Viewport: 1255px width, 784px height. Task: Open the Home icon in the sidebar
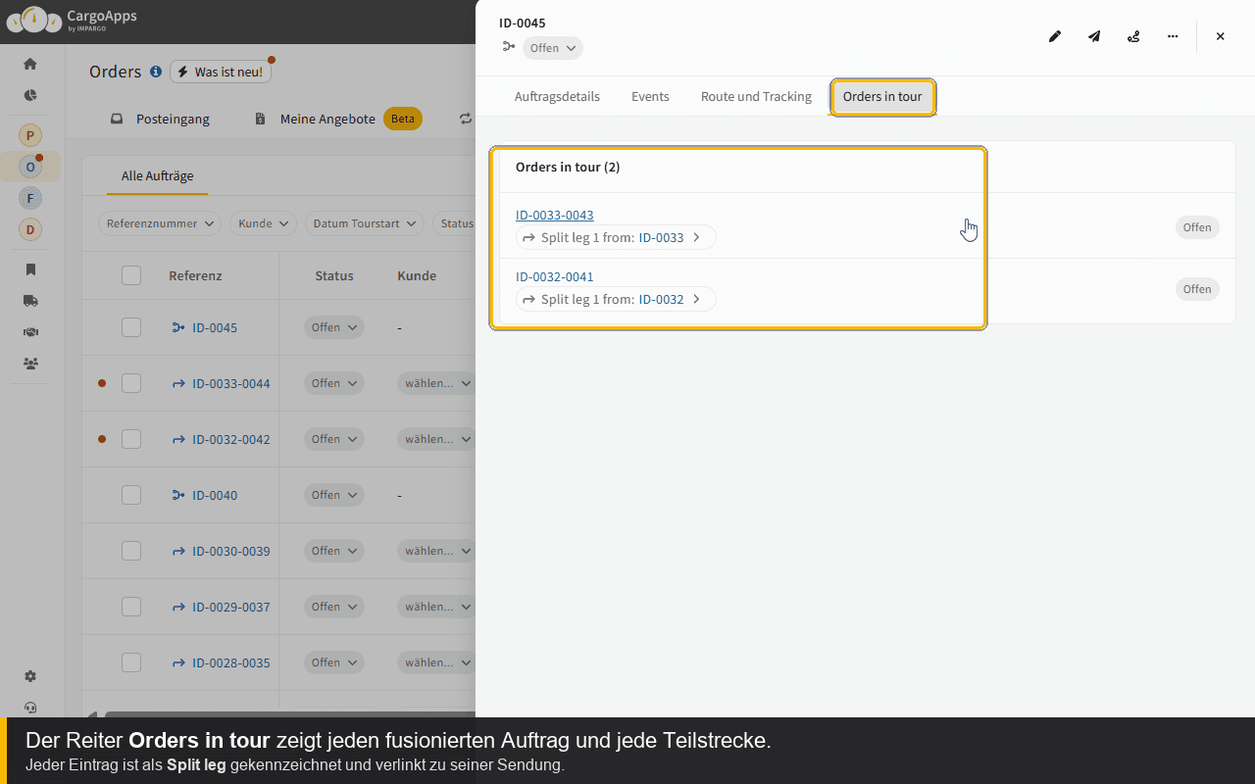pos(30,64)
